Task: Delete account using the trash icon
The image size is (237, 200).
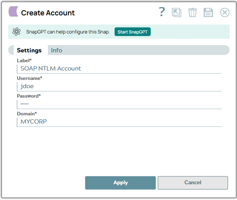Action: 192,13
